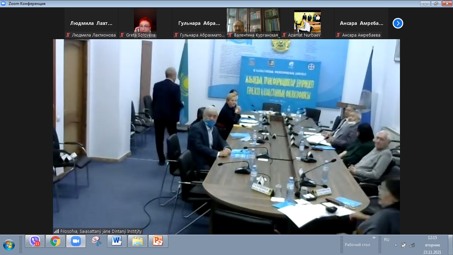Viewport: 453px width, 255px height.
Task: Open Microsoft Word from the taskbar
Action: (117, 241)
